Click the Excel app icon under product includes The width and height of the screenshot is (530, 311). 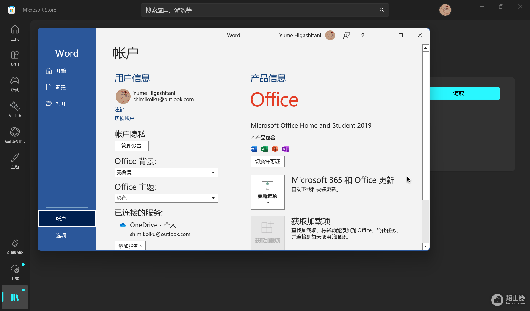(264, 149)
